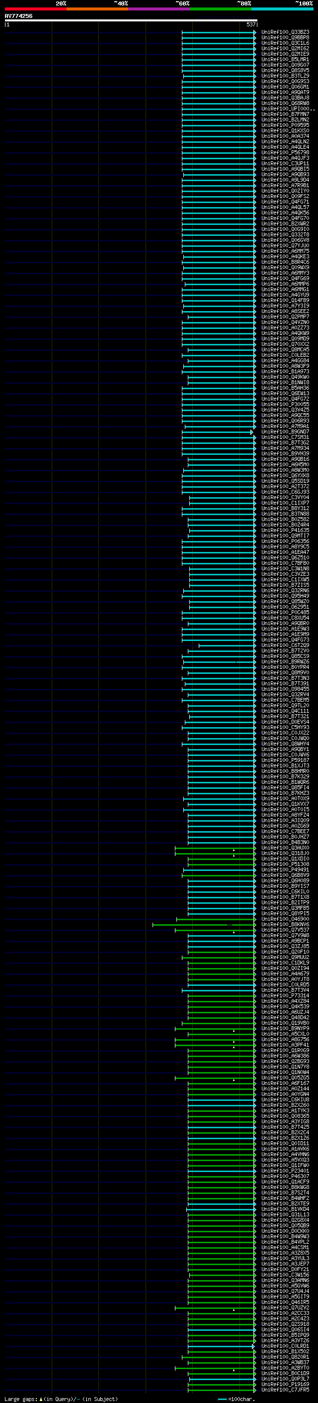Select hit label UniRef100_P73314
This screenshot has width=318, height=1403.
(285, 995)
